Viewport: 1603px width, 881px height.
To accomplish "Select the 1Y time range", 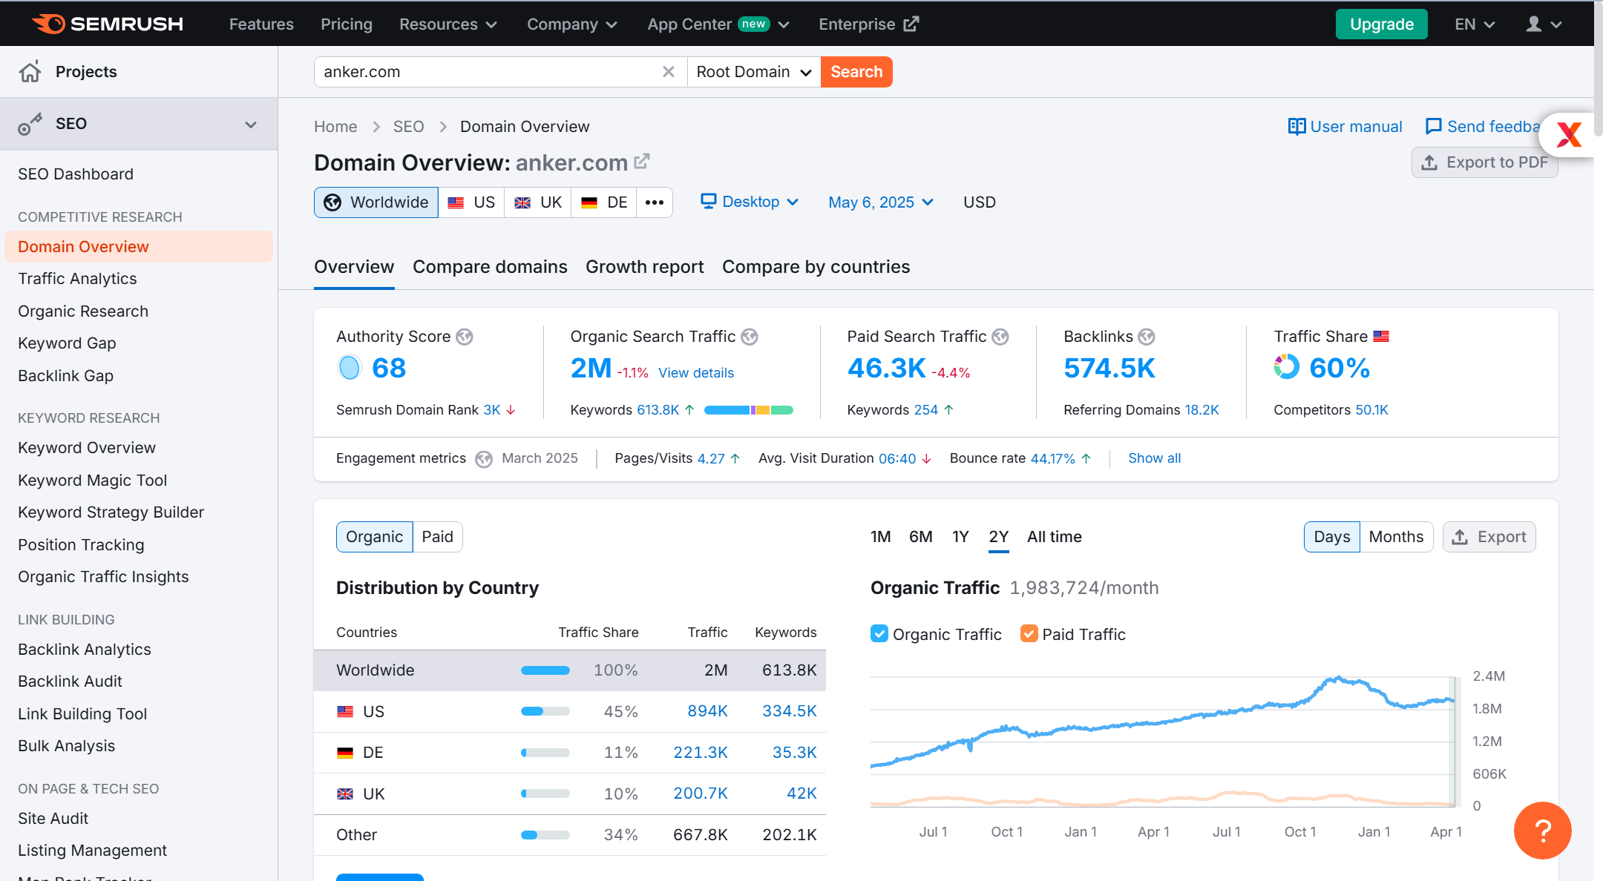I will click(x=960, y=537).
